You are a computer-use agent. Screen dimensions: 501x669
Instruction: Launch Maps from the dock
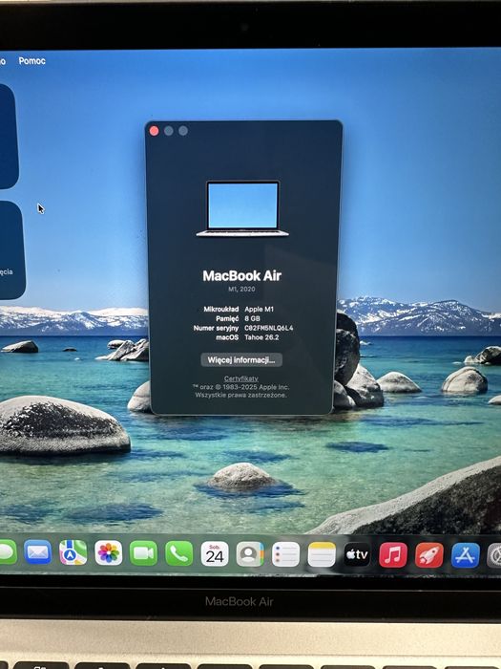[x=73, y=553]
